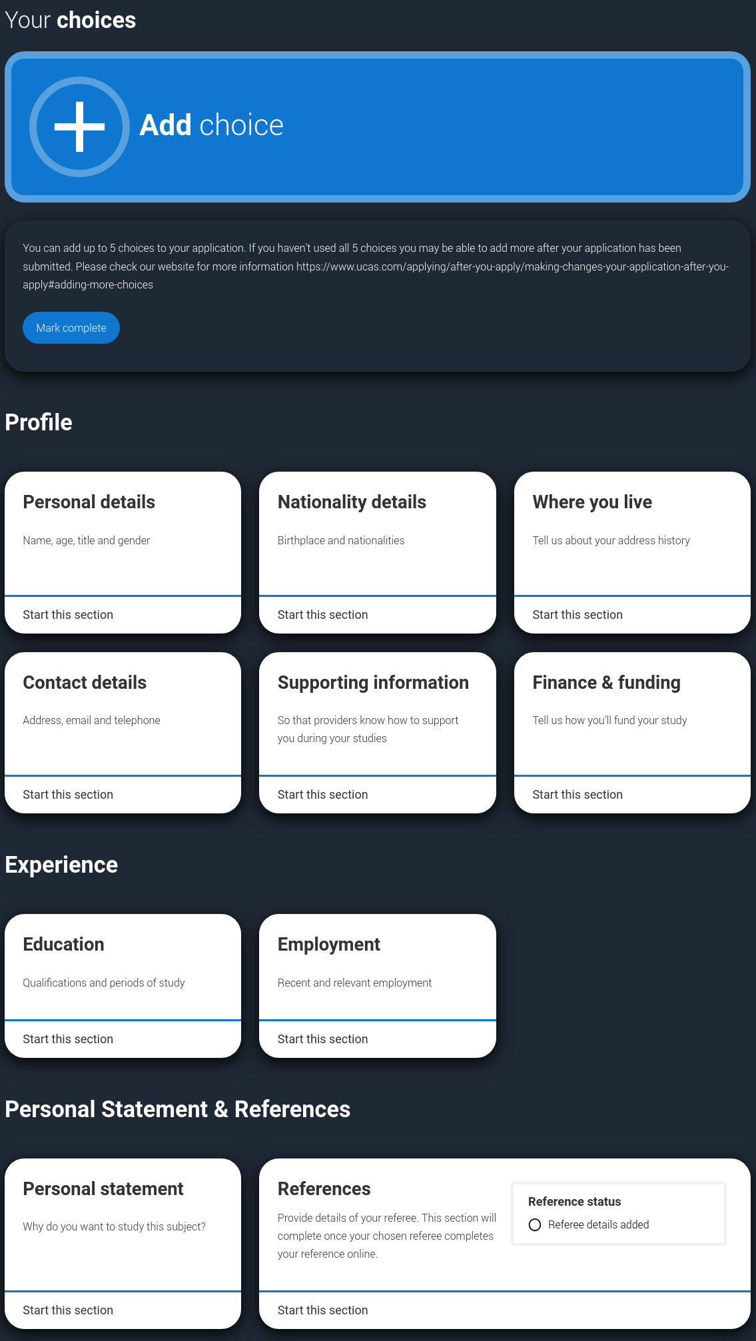Start the Supporting information section
Image resolution: width=756 pixels, height=1341 pixels.
tap(322, 795)
